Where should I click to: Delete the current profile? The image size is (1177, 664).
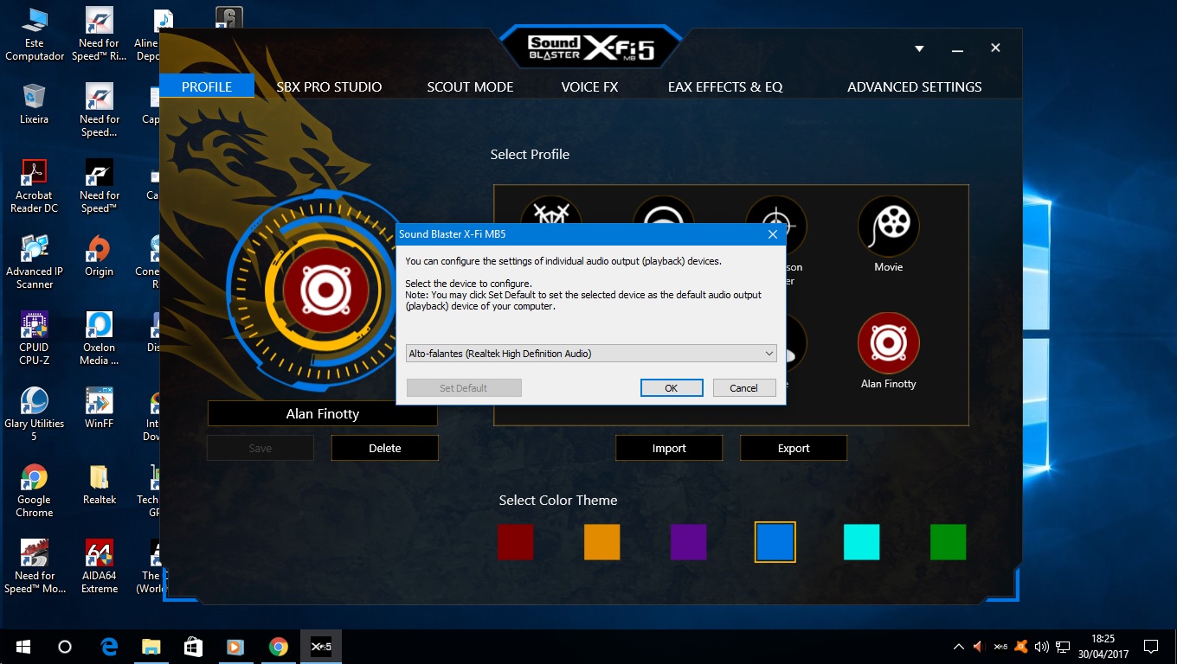tap(385, 448)
